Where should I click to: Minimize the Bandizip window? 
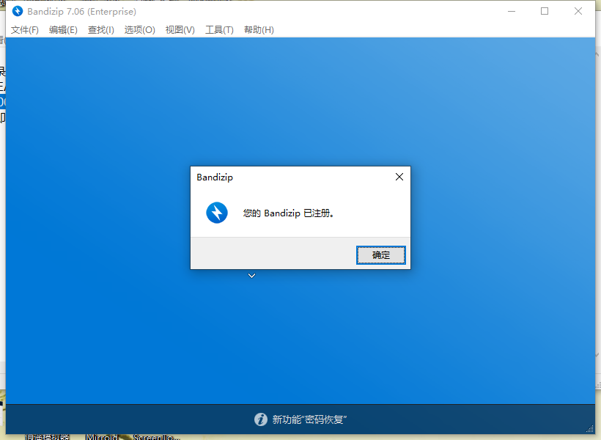512,12
